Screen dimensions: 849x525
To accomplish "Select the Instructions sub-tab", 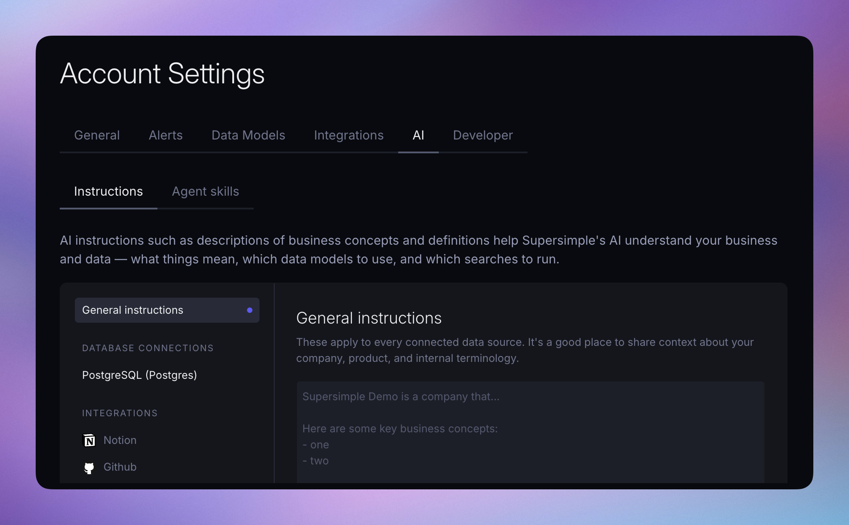I will (108, 191).
